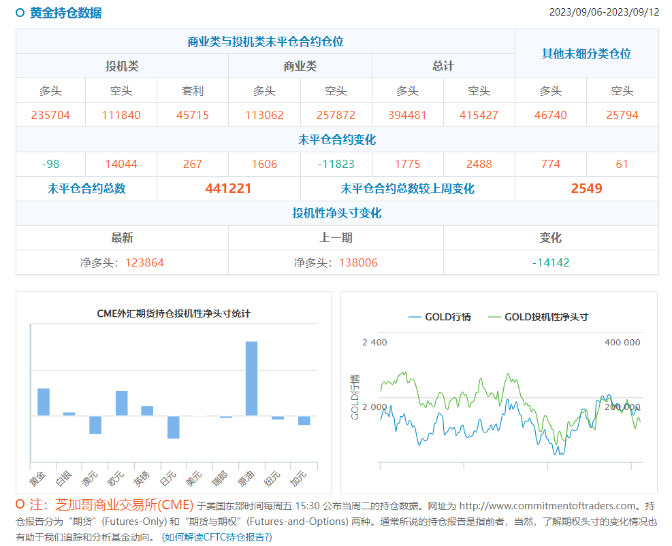672x546 pixels.
Task: Click the commitmentoftraders.com website address
Action: [549, 506]
